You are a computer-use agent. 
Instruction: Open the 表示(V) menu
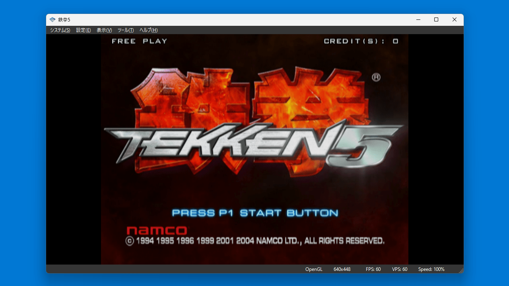(x=104, y=30)
